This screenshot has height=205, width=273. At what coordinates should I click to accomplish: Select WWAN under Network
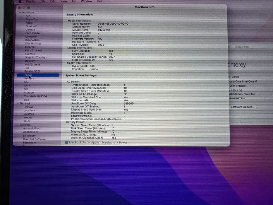click(28, 118)
